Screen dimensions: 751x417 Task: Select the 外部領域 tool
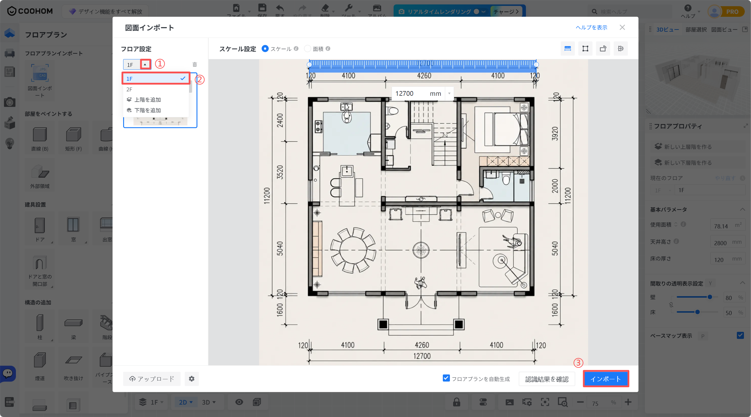pyautogui.click(x=40, y=175)
